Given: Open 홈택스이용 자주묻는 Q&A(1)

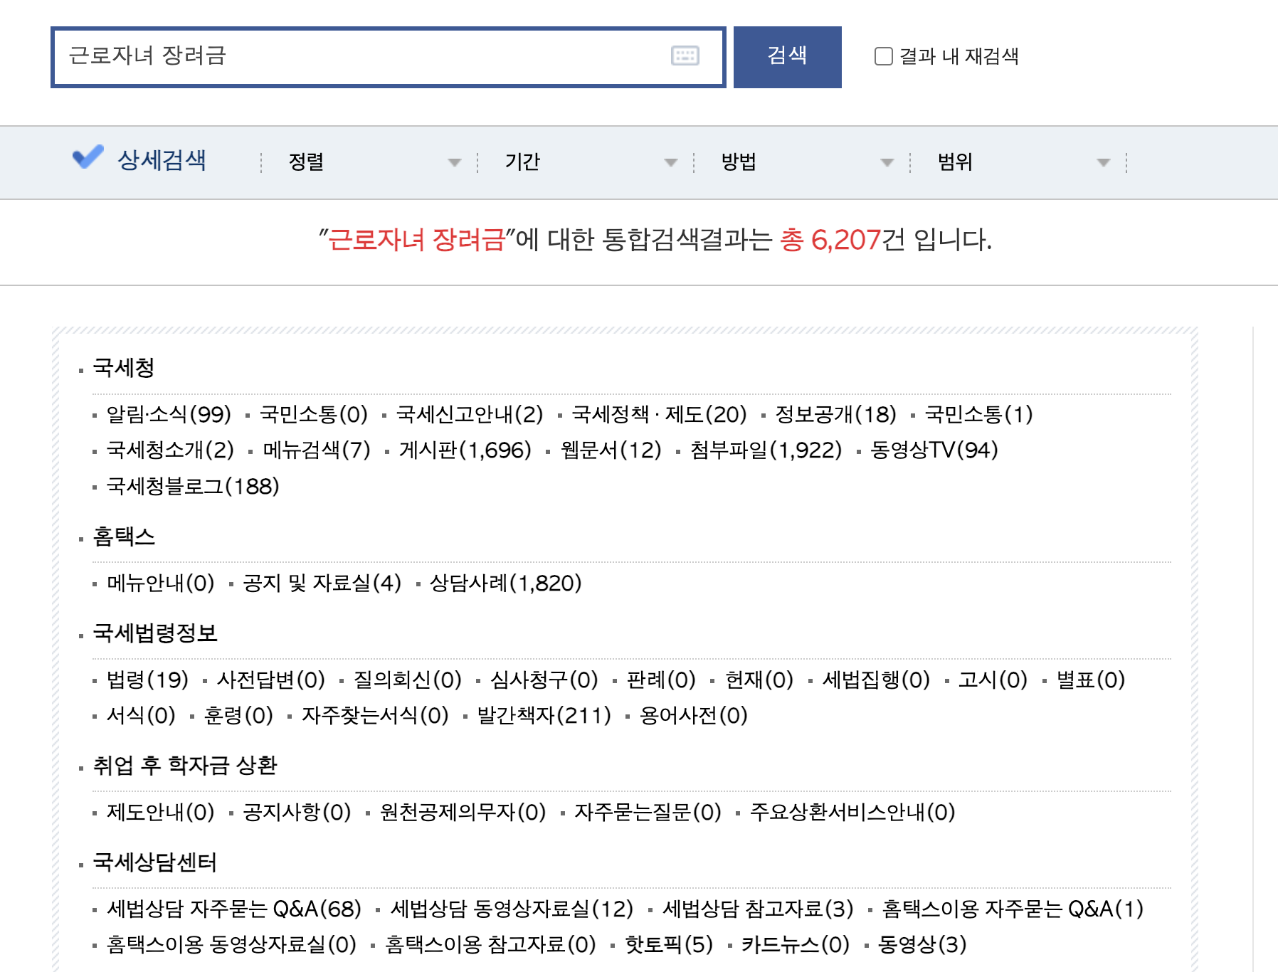Looking at the screenshot, I should (x=1013, y=909).
